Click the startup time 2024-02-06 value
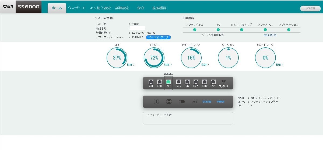323x150 pixels. click(x=143, y=33)
